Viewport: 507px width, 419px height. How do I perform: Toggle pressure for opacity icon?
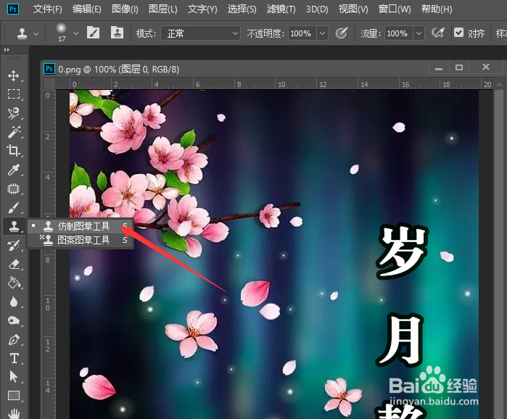click(342, 33)
